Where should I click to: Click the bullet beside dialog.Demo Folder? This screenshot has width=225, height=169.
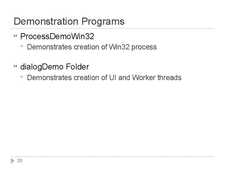click(16, 67)
